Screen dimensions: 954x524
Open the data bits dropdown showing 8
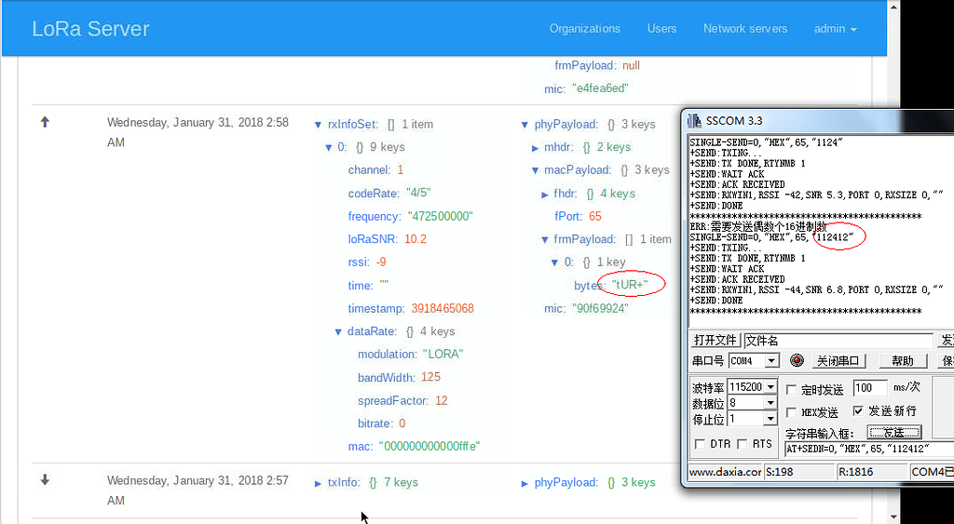point(770,402)
